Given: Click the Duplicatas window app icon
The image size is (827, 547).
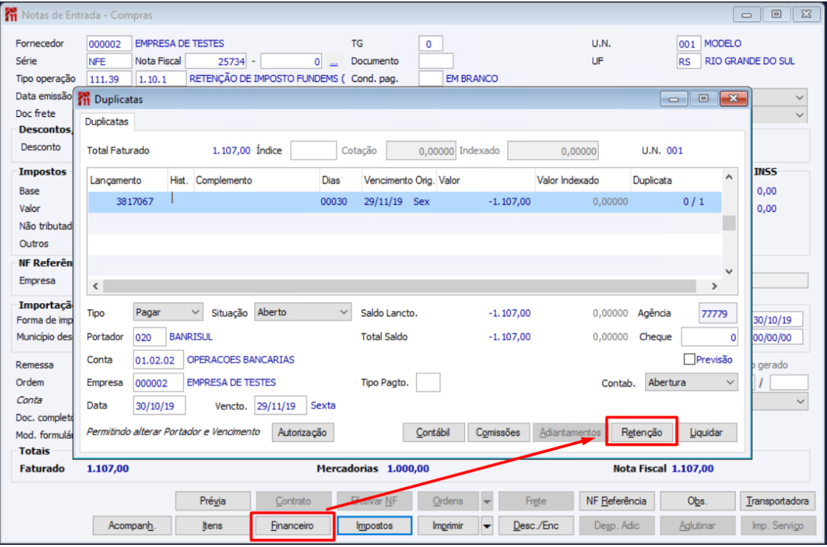Looking at the screenshot, I should pos(84,99).
